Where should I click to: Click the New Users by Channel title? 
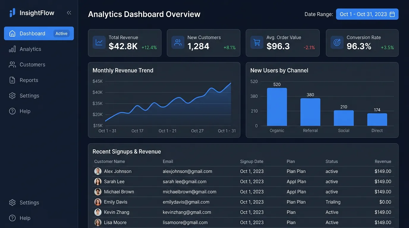pos(279,70)
